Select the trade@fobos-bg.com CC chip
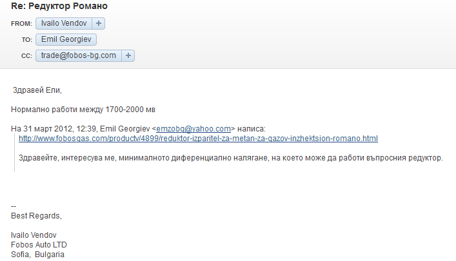Screen dimensions: 456x261 tap(79, 55)
